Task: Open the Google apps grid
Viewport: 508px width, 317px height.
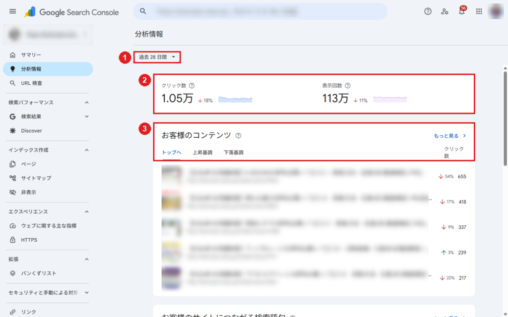Action: pyautogui.click(x=479, y=12)
